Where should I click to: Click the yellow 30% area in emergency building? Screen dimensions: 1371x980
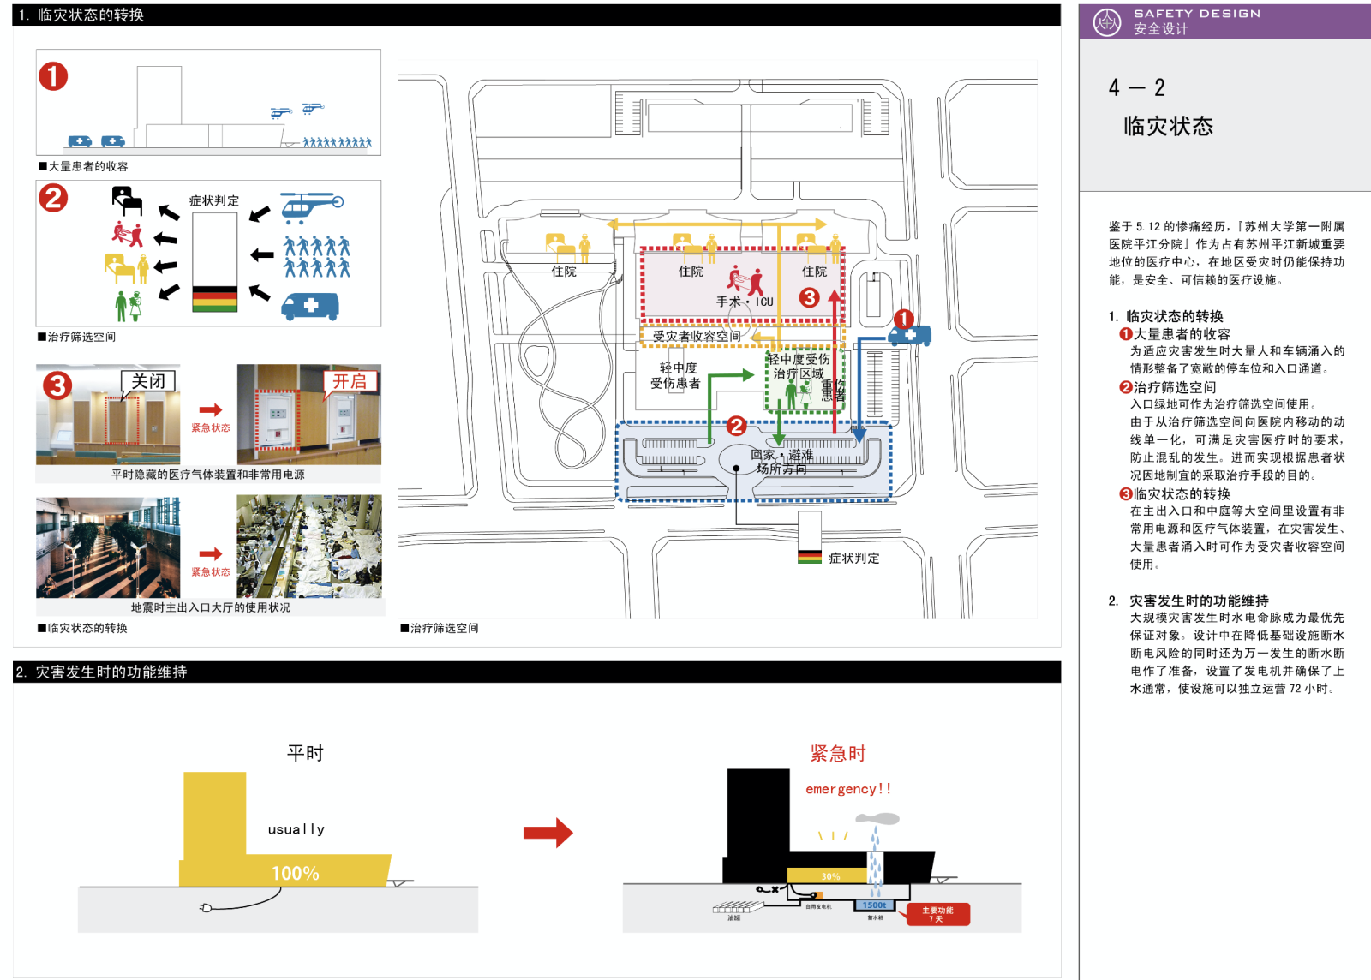click(828, 875)
